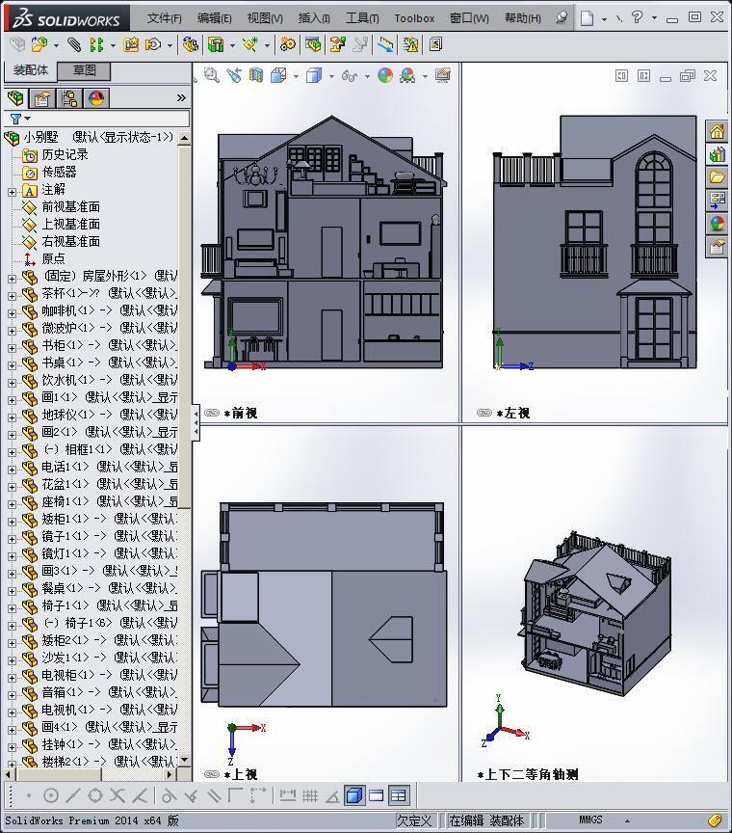The height and width of the screenshot is (833, 732).
Task: Click the Mate paperclip icon
Action: [74, 44]
